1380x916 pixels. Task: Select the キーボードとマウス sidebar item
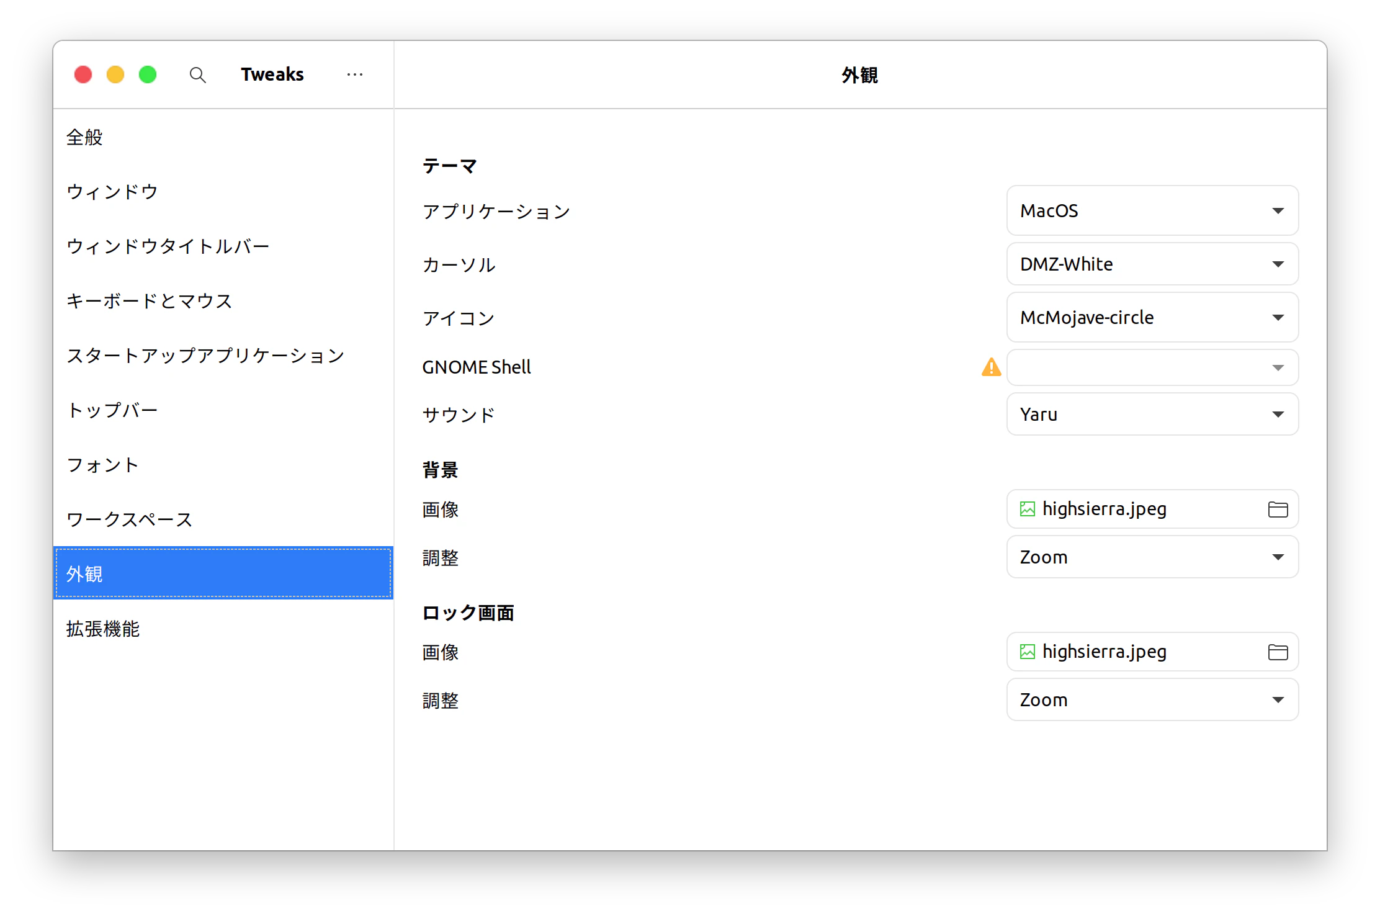223,301
